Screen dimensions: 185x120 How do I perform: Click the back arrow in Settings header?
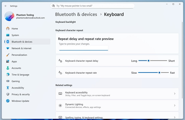pyautogui.click(x=6, y=6)
